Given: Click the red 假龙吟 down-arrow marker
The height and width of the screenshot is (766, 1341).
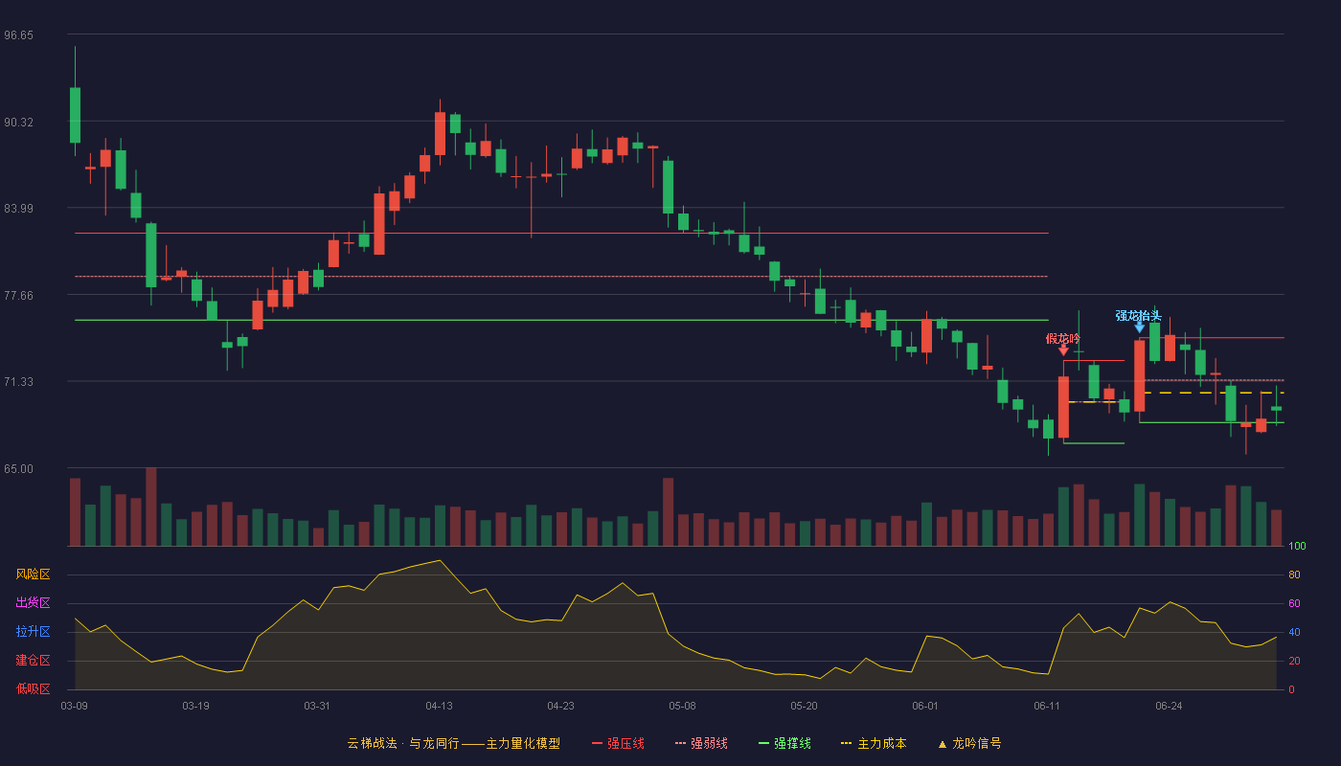Looking at the screenshot, I should click(x=1063, y=350).
